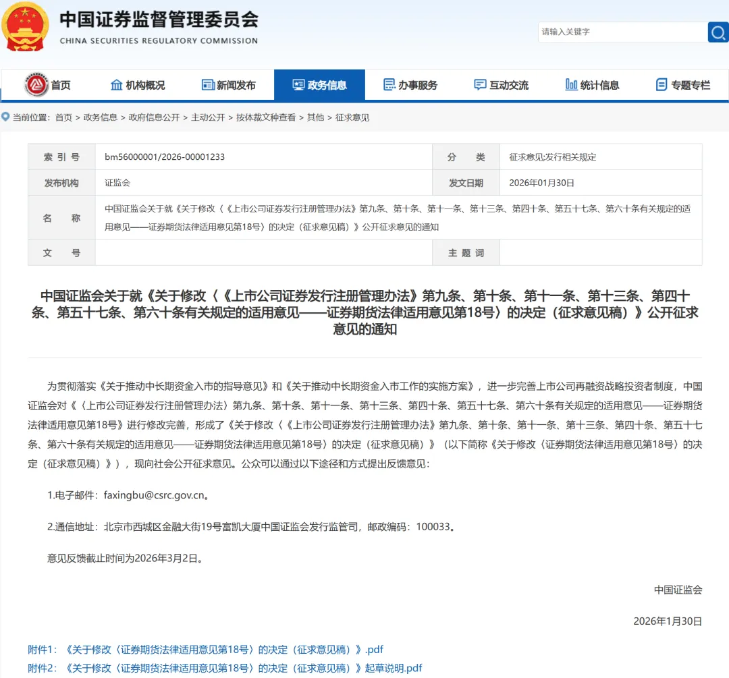Image resolution: width=729 pixels, height=678 pixels.
Task: Click the deadline line 意见反馈截止时间为2026年3月2日
Action: pyautogui.click(x=125, y=558)
